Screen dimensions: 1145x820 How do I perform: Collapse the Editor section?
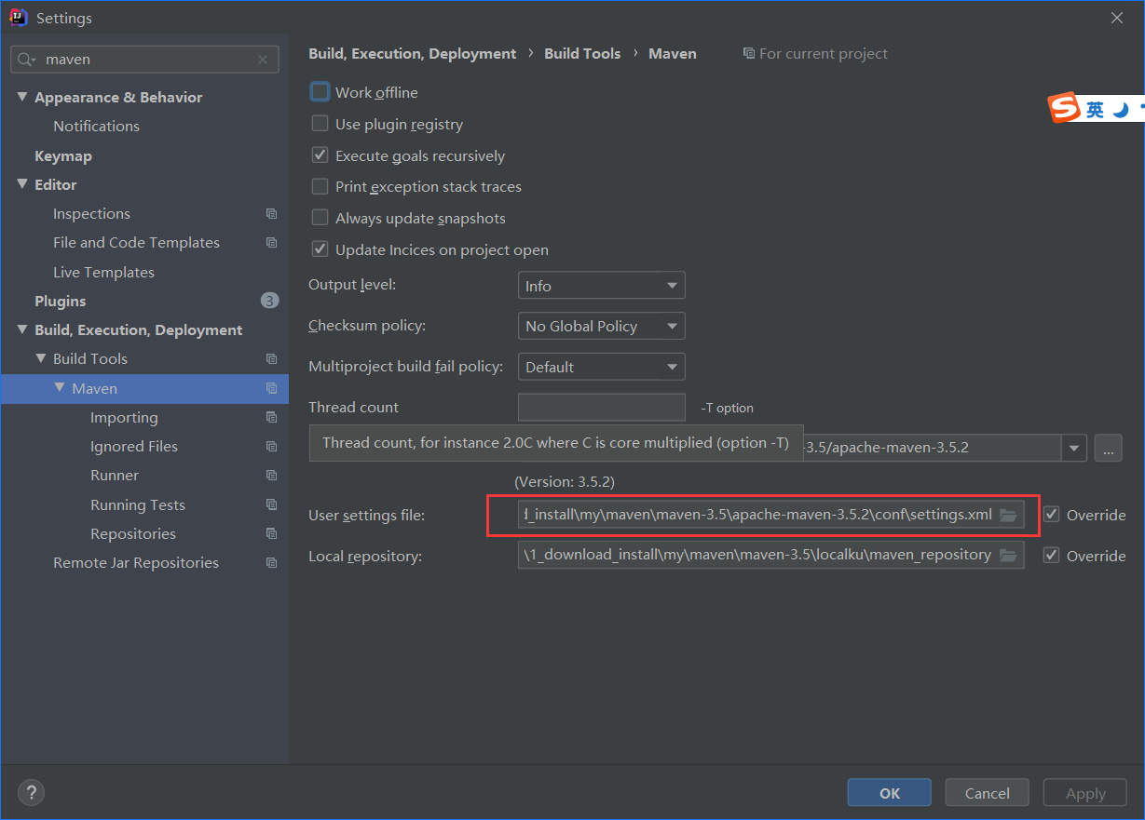click(x=22, y=184)
